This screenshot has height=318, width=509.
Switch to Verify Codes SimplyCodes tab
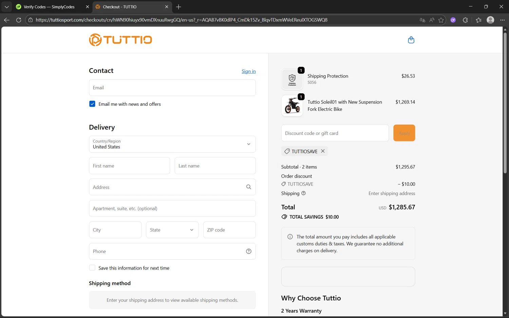49,7
